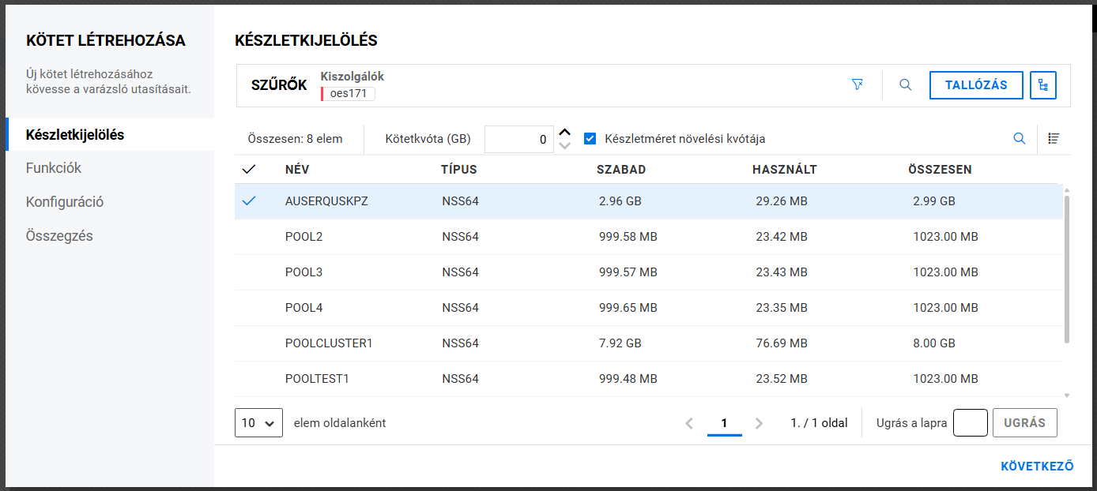
Task: Sort by the NÉV column header
Action: 297,170
